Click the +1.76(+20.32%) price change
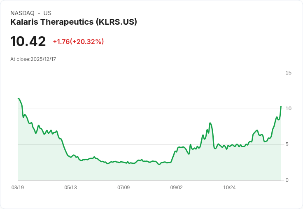This screenshot has height=209, width=303. point(78,42)
